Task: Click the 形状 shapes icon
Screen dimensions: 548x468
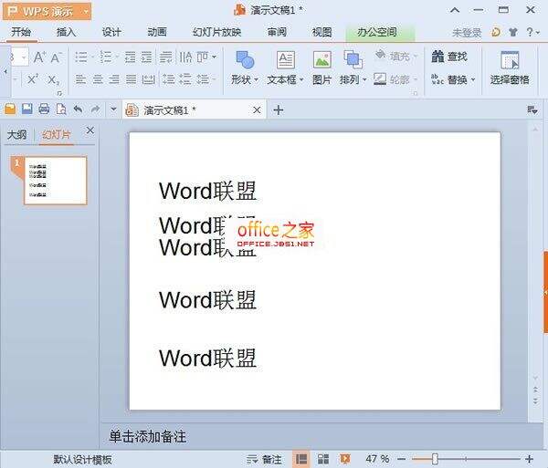Action: [245, 60]
